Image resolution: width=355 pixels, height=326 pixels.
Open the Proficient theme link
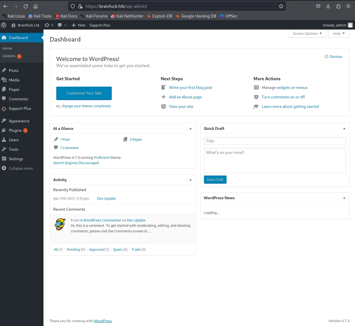click(101, 157)
